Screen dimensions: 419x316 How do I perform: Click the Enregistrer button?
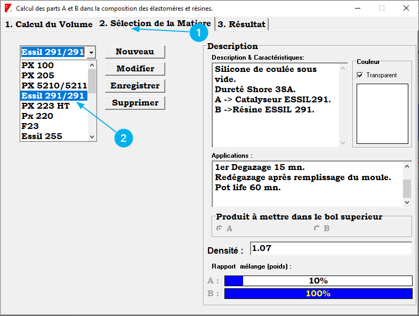(135, 86)
